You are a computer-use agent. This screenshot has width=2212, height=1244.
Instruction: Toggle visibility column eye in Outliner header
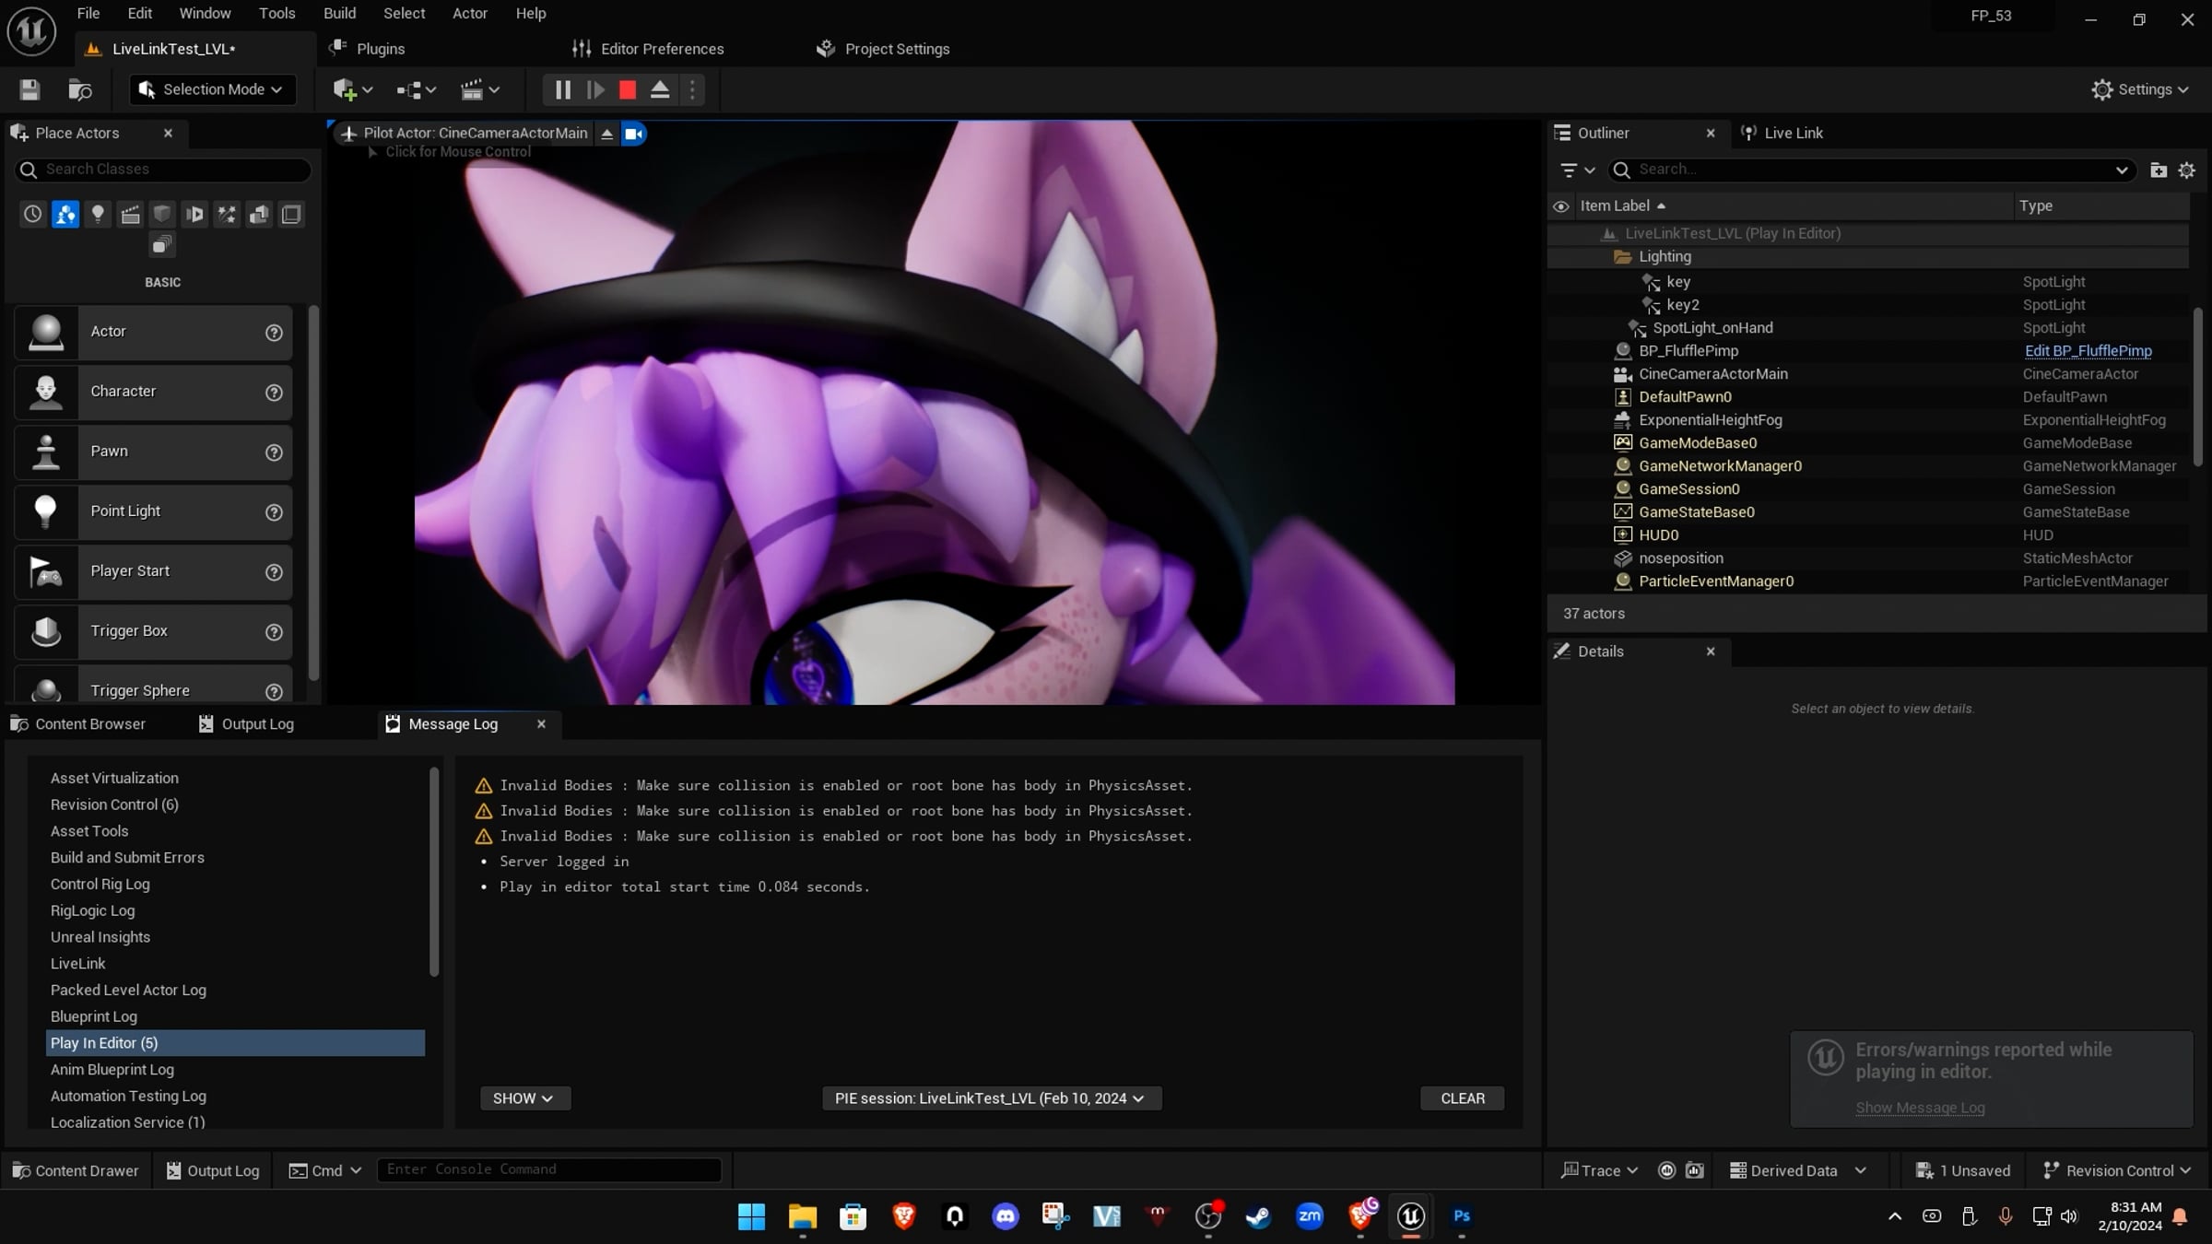tap(1560, 206)
